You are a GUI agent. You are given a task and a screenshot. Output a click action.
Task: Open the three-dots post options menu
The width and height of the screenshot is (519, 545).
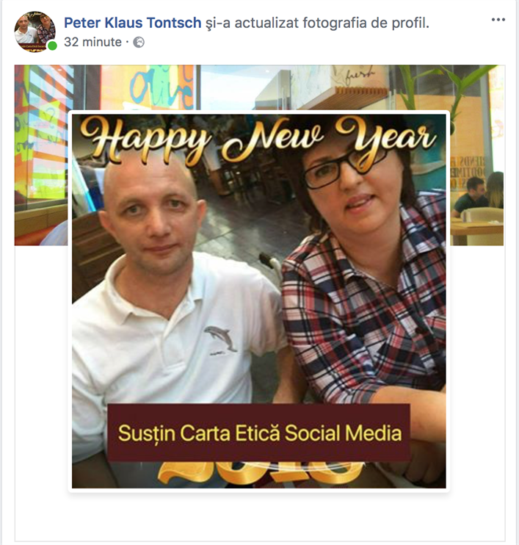click(498, 21)
